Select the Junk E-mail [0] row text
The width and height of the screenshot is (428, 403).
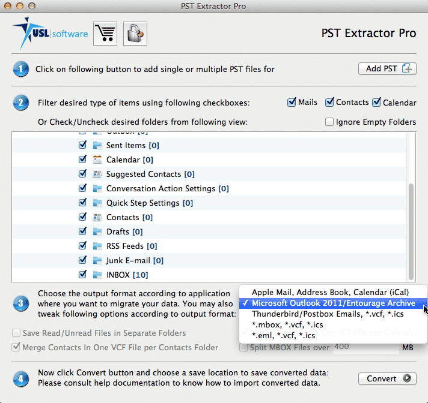135,261
